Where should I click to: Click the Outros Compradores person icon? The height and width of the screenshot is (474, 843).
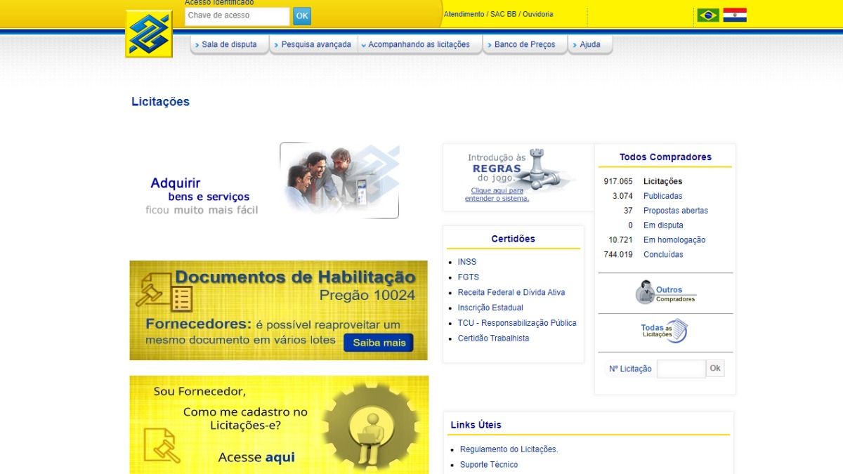(x=646, y=291)
